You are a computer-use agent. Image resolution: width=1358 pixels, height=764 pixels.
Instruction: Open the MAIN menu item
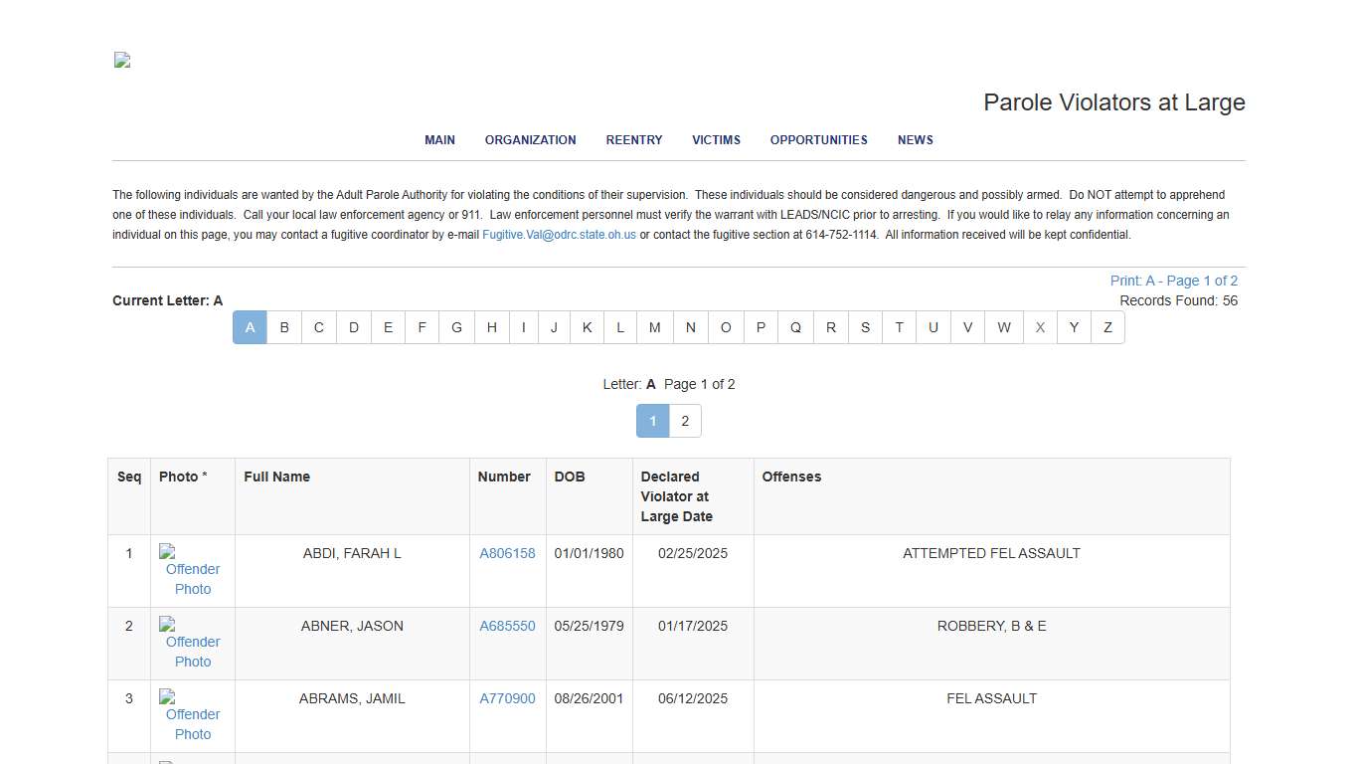point(439,140)
